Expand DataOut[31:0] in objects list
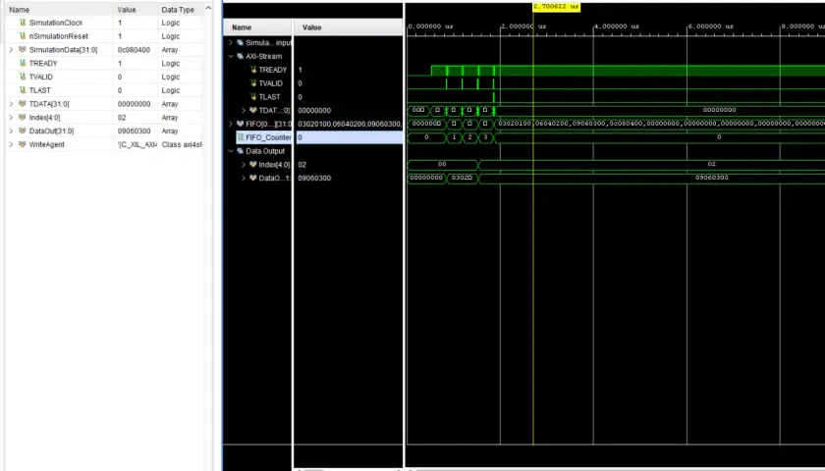This screenshot has height=471, width=825. [x=11, y=131]
